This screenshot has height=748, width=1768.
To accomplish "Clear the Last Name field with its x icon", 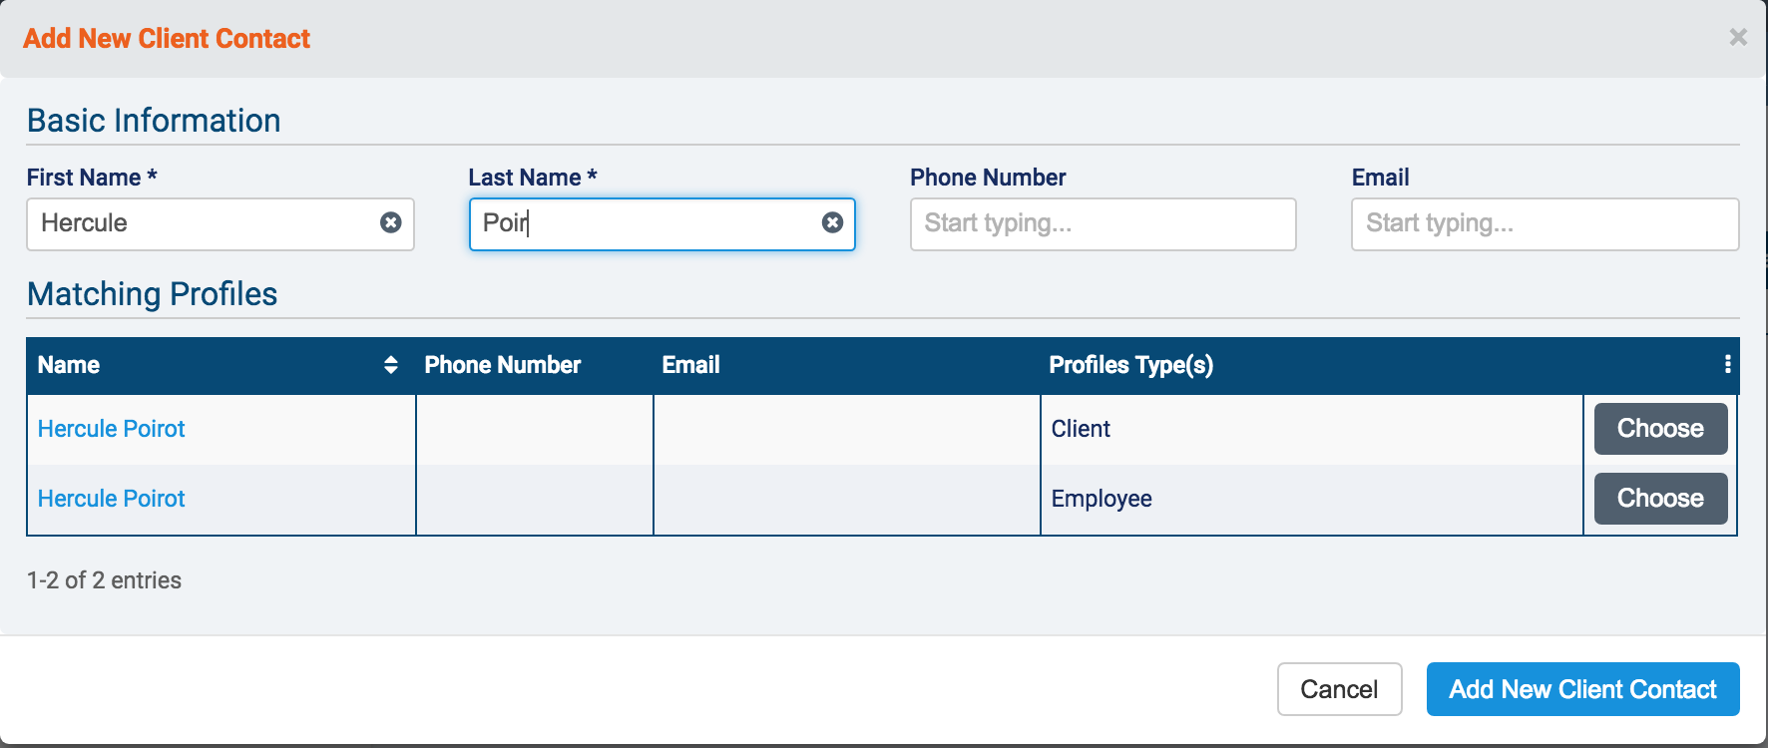I will coord(832,222).
